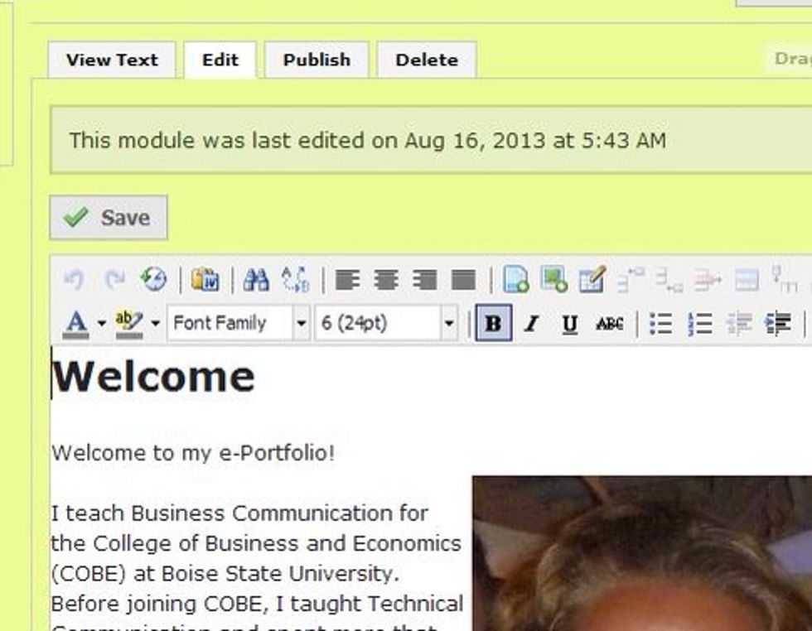
Task: Click the insert table icon
Action: click(593, 280)
